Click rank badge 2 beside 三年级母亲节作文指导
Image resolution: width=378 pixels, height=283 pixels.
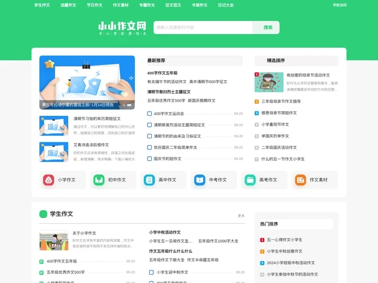click(257, 102)
